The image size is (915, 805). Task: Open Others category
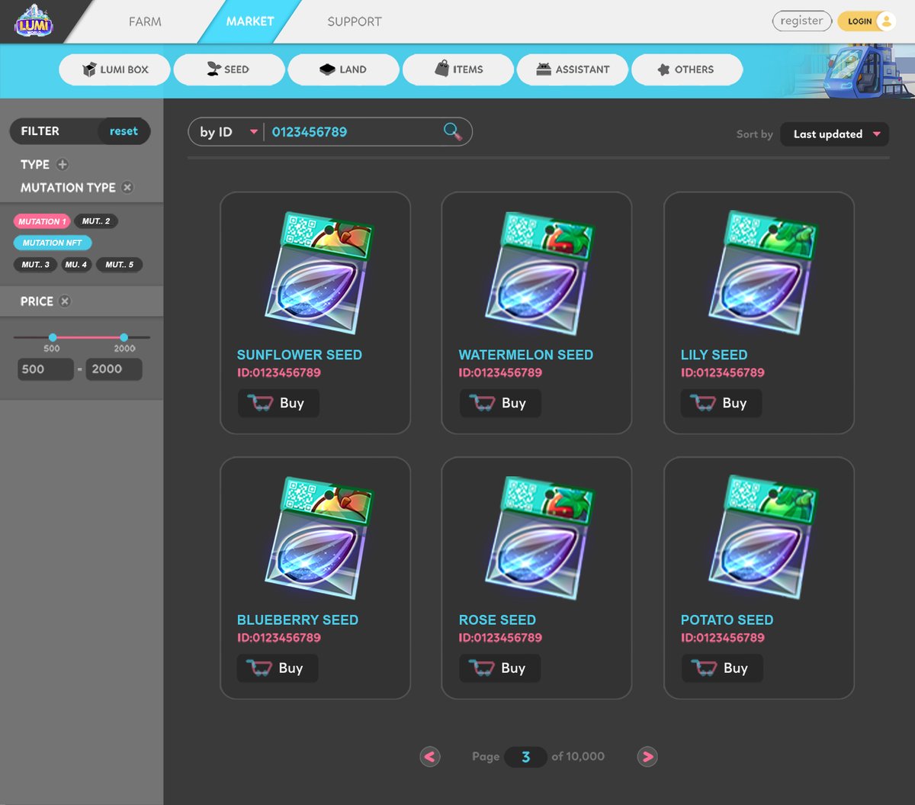[x=687, y=69]
